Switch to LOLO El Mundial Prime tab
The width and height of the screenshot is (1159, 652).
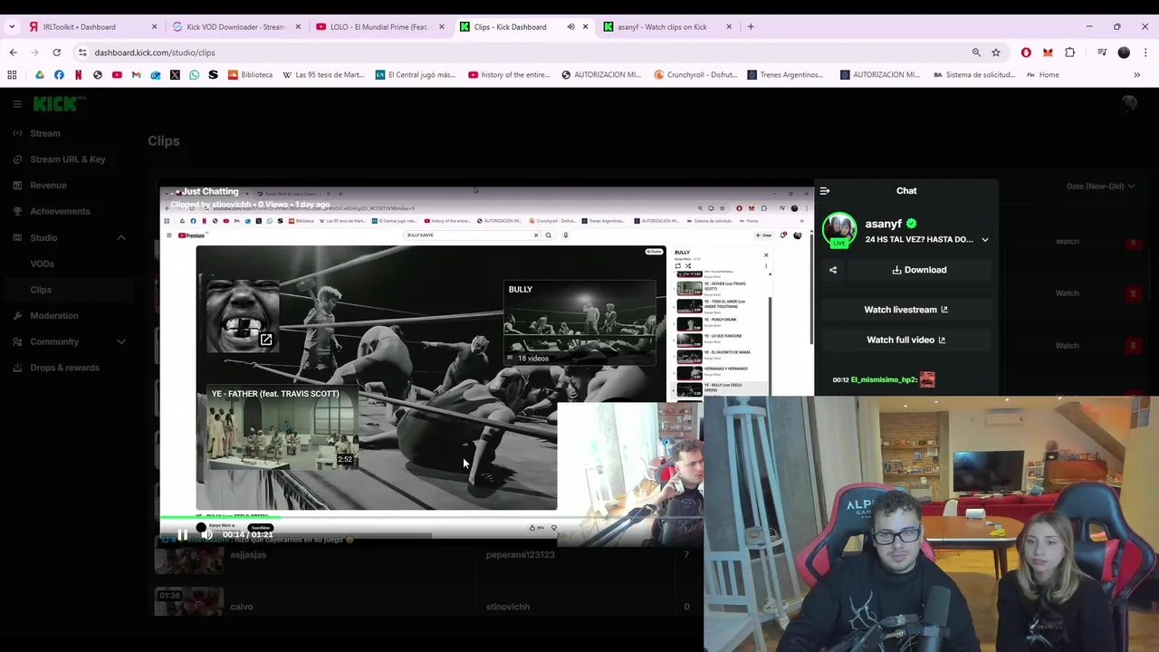378,27
